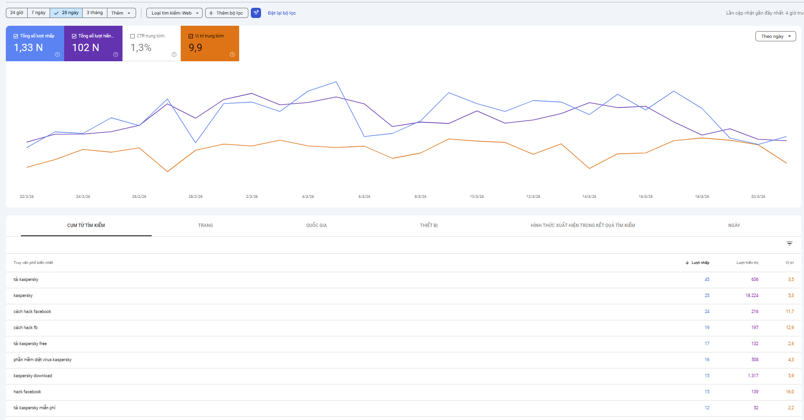Click the down-arrow sort icon beside Lượt nhấp

[687, 262]
